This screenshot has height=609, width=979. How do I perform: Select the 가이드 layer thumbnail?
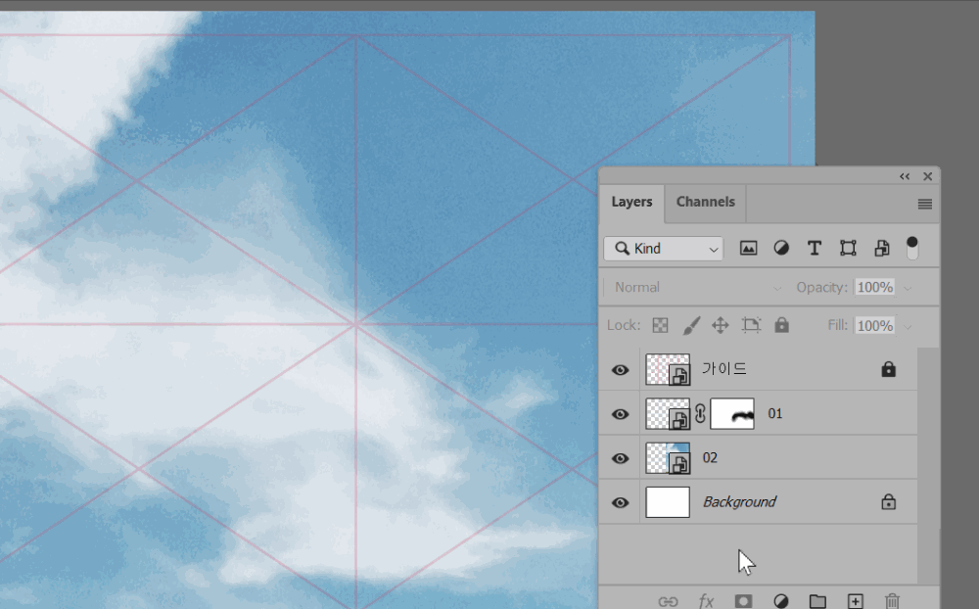point(668,369)
